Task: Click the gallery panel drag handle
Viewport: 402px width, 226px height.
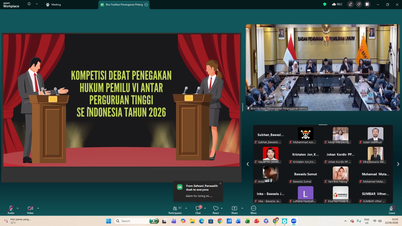Action: click(x=323, y=125)
